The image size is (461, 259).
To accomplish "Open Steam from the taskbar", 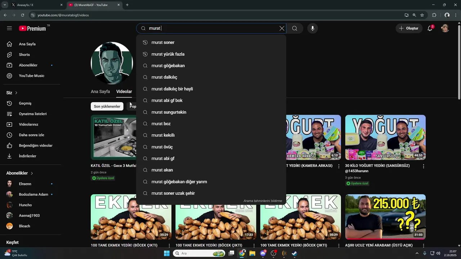I will click(x=294, y=253).
